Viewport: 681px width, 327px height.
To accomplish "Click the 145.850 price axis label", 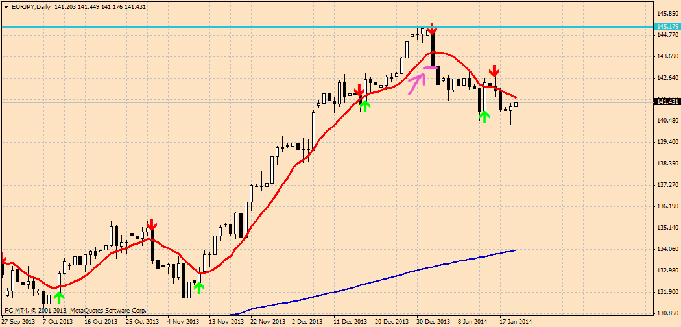I will [667, 14].
